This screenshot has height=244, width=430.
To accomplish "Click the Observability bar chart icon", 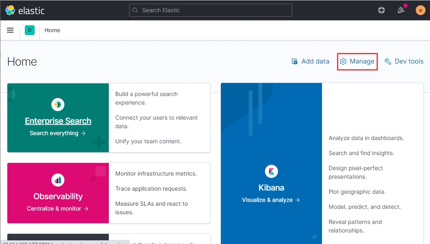I will click(58, 180).
